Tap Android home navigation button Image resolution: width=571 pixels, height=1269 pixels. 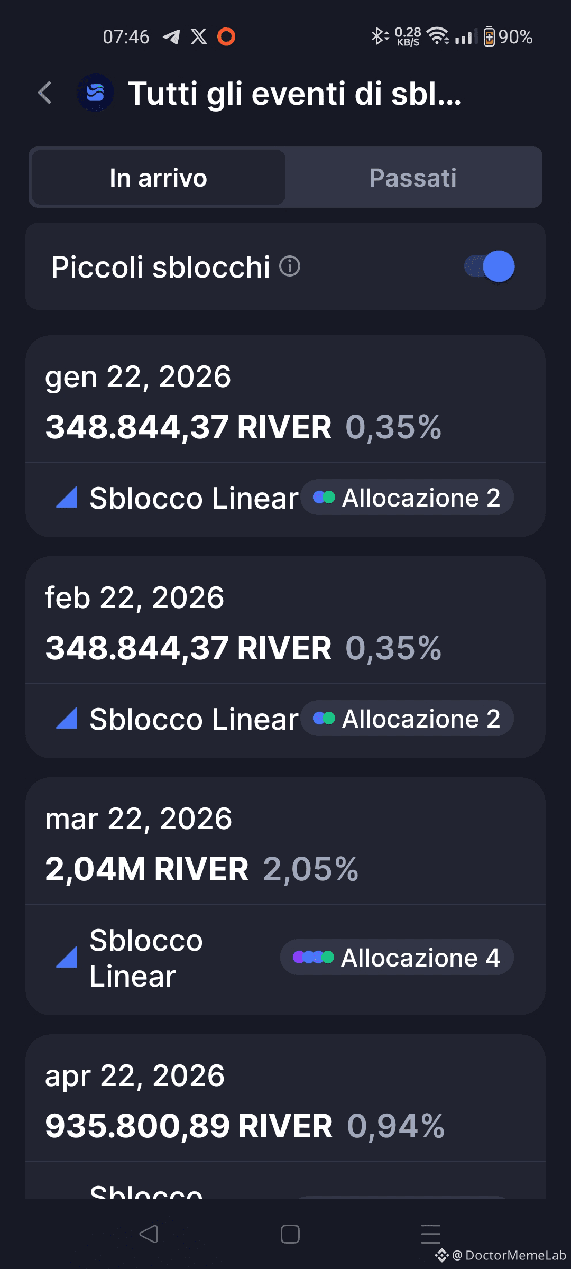[290, 1234]
